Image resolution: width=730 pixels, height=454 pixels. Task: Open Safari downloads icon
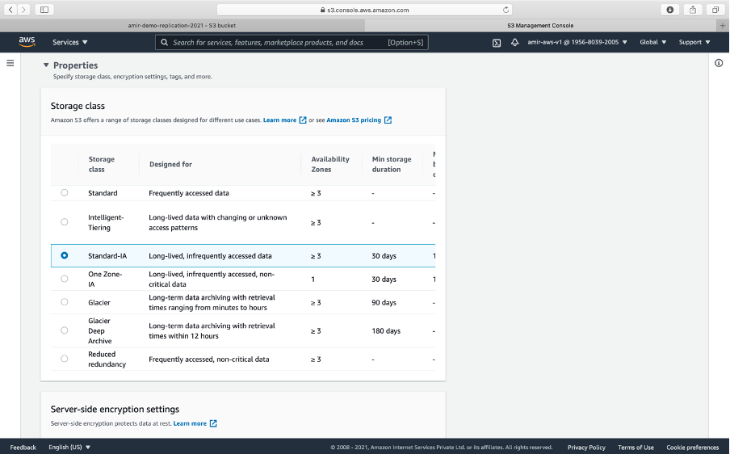[670, 10]
